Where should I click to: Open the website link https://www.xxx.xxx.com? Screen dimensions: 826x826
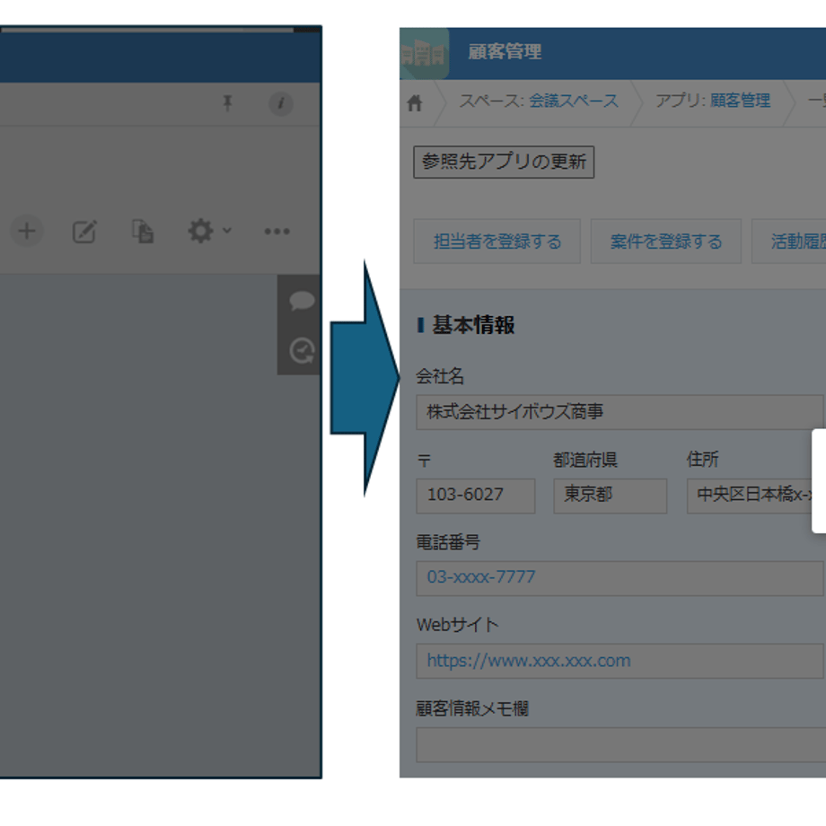click(528, 661)
